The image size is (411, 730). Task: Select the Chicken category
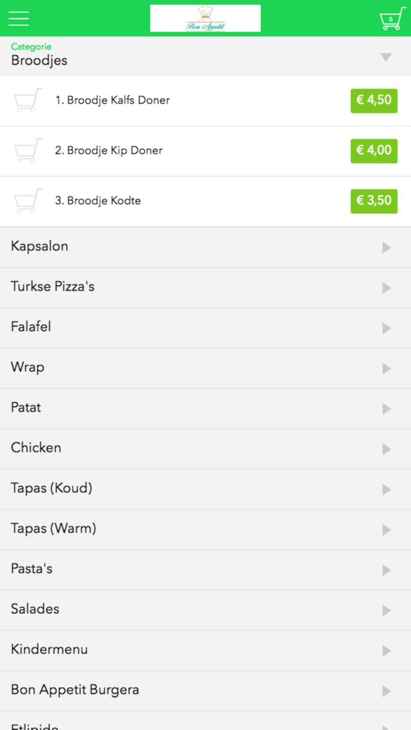coord(36,448)
